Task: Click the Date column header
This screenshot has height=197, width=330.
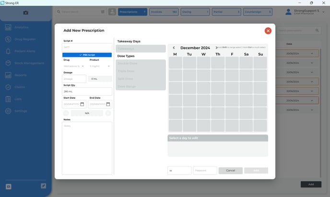Action: 289,44
